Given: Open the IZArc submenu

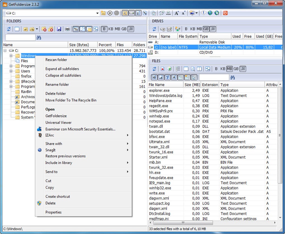Looking at the screenshot, I should [x=84, y=135].
